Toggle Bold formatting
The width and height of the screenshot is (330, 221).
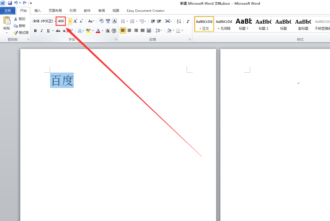[x=35, y=31]
